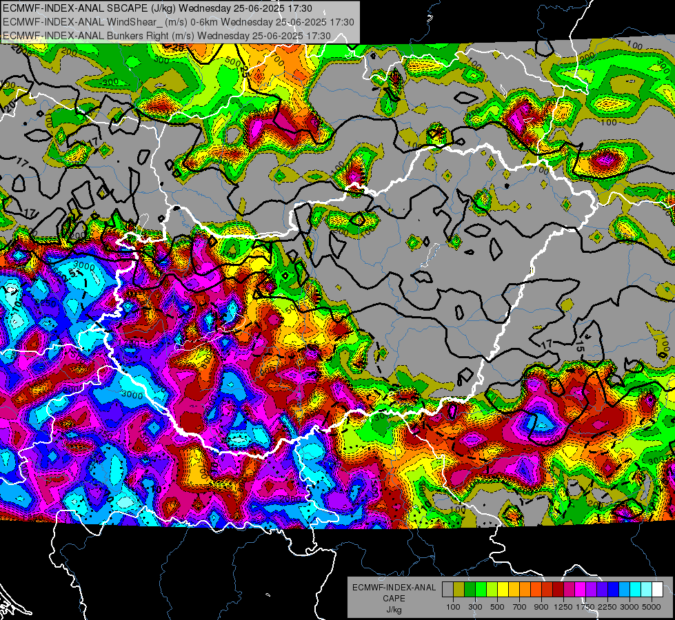The width and height of the screenshot is (675, 620).
Task: Click the 3000 value under the legend bar
Action: point(629,607)
